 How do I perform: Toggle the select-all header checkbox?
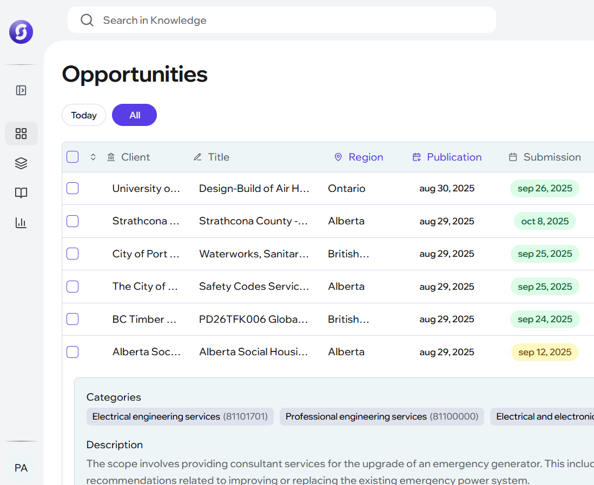[x=72, y=157]
